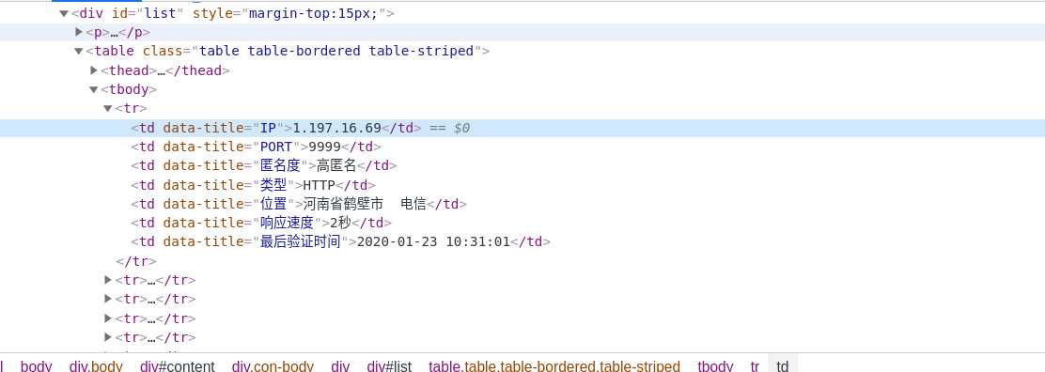
Task: Click breadcrumb item div.body
Action: tap(96, 366)
